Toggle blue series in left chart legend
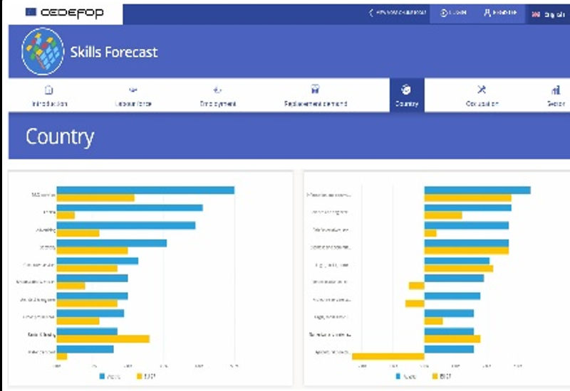 pos(102,377)
